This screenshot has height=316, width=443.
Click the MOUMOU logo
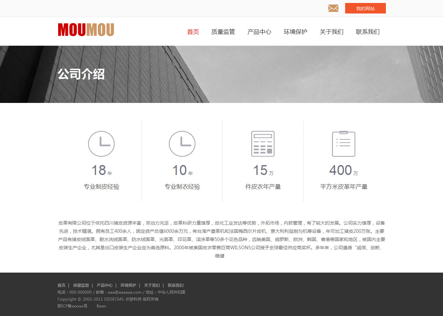click(x=86, y=30)
